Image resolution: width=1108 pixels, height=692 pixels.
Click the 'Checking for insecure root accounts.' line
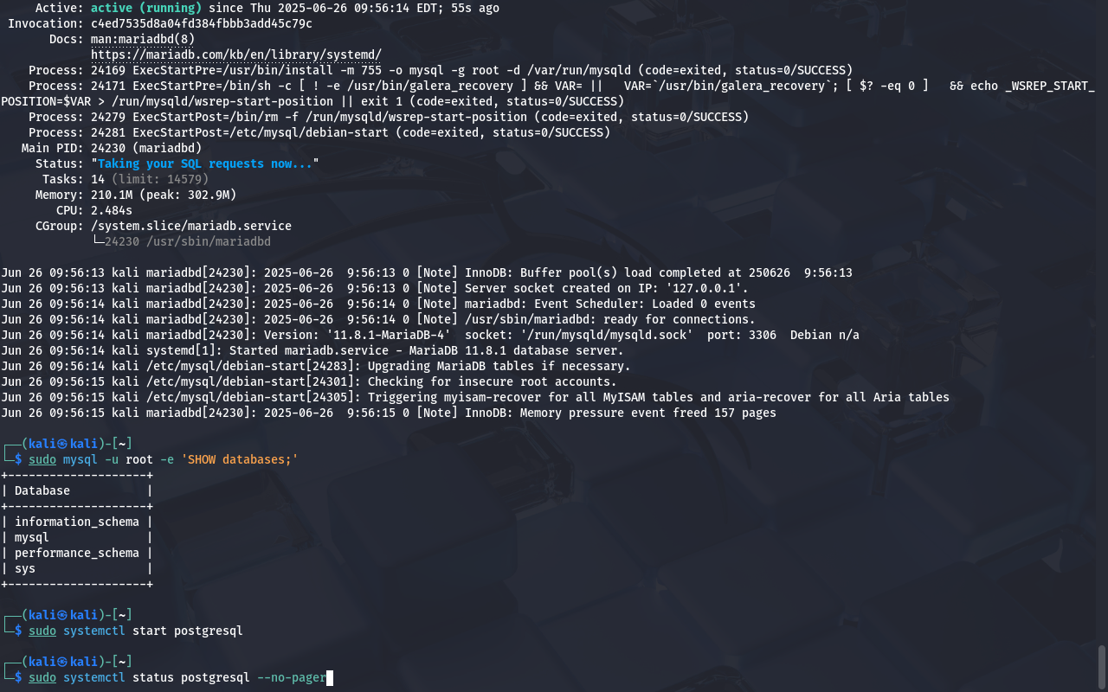tap(309, 381)
